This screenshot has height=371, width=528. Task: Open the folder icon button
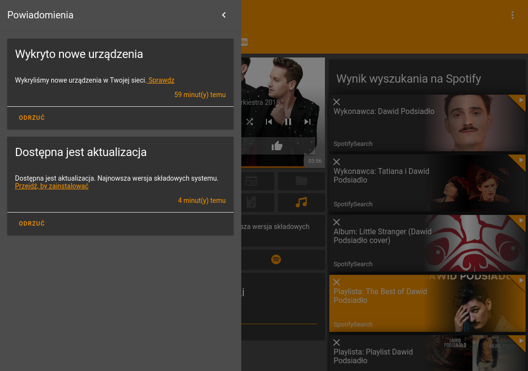click(301, 181)
